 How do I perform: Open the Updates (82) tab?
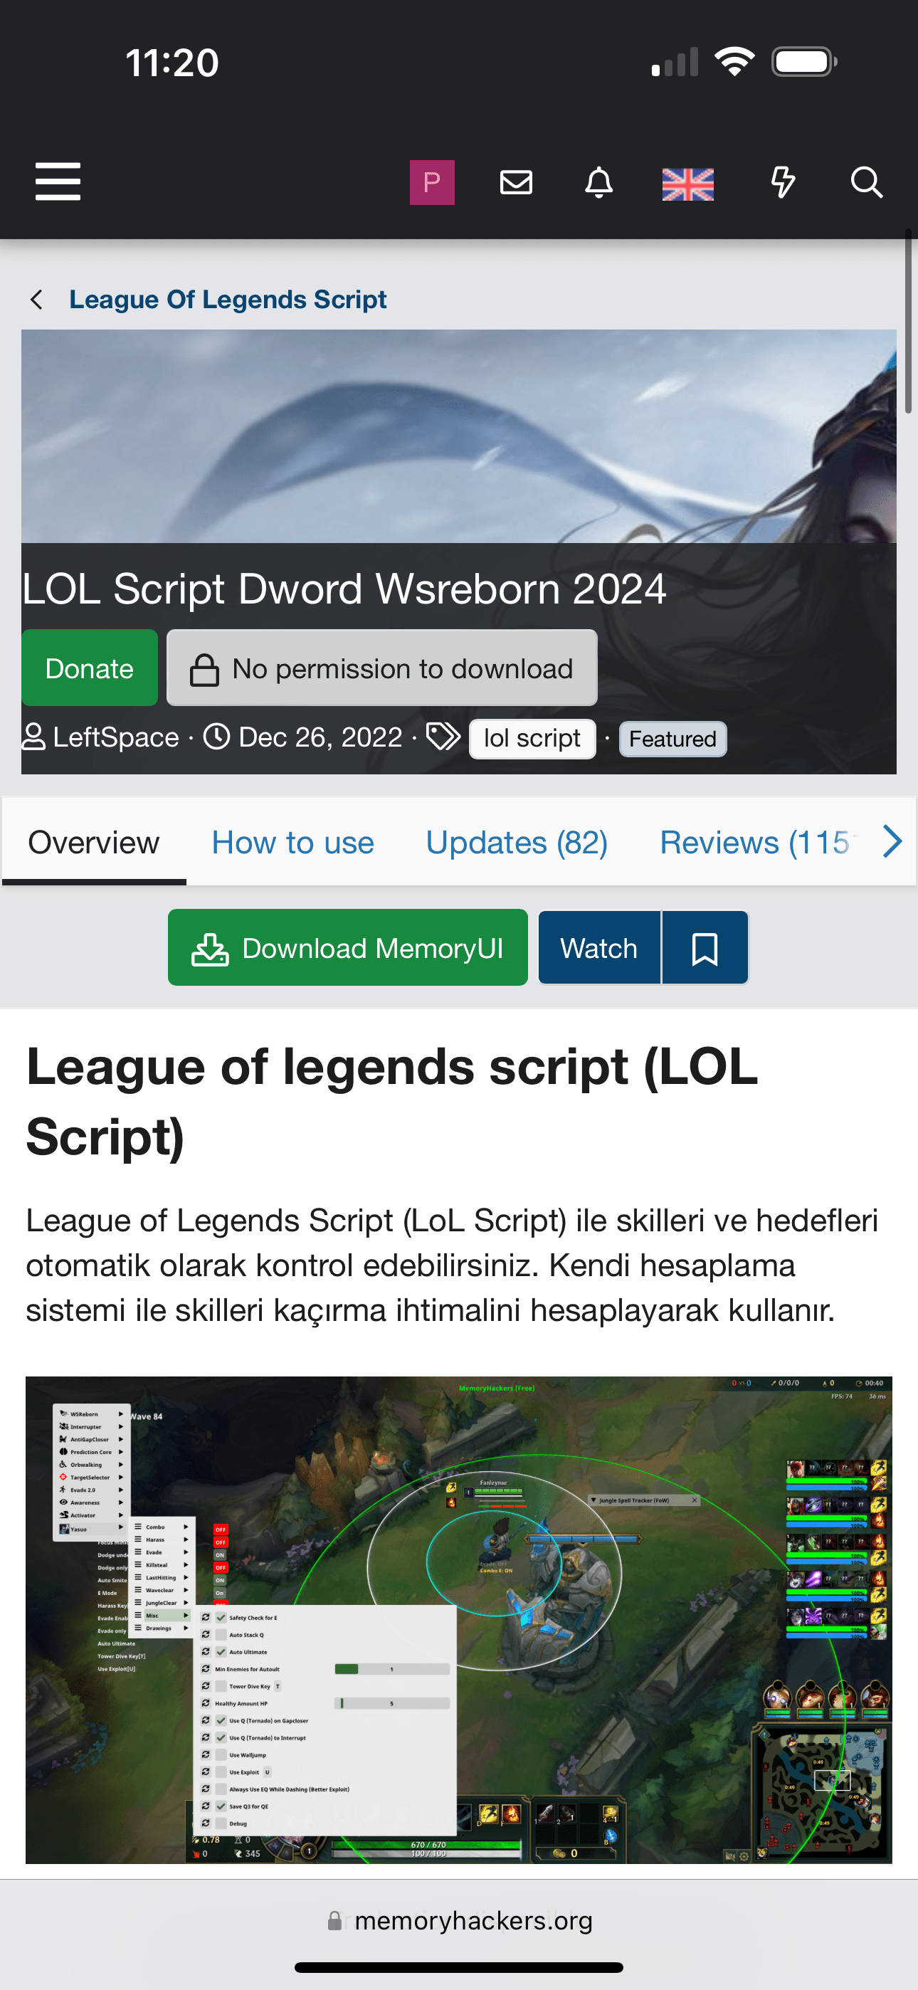pyautogui.click(x=517, y=843)
